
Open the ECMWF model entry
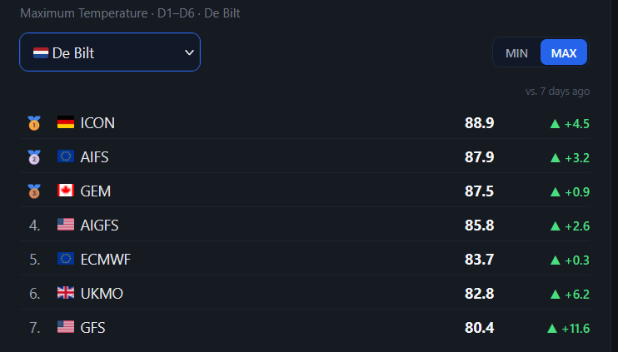[305, 259]
